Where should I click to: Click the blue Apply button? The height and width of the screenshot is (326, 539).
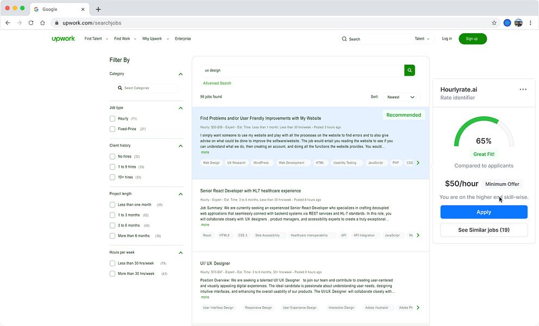(484, 212)
